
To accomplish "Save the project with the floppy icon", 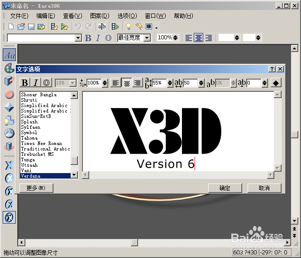I will [x=31, y=27].
